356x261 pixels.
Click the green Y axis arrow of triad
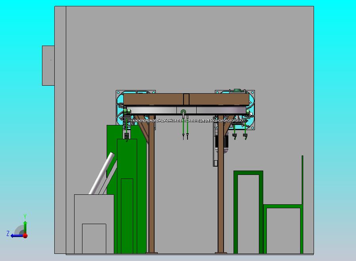click(25, 226)
